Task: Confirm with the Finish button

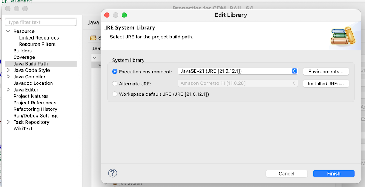Action: click(334, 173)
